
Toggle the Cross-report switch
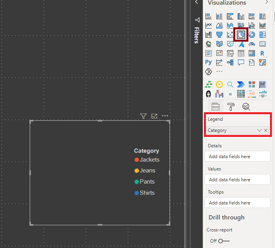(224, 241)
